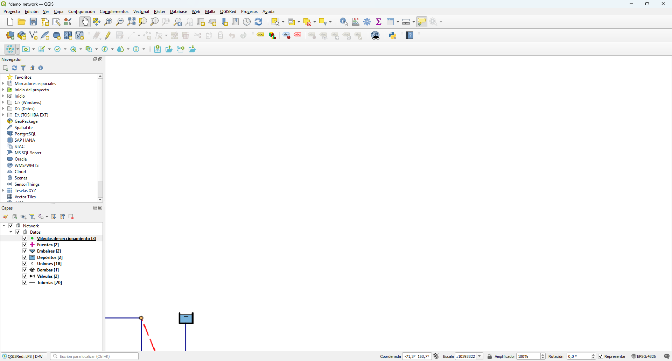Click Remove Layer icon in Capas panel

click(71, 217)
